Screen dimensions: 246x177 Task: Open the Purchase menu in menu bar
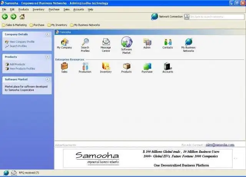tap(54, 9)
